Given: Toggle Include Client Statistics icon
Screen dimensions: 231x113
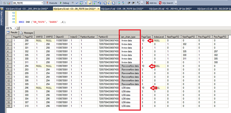Looking at the screenshot, I should click(99, 3).
